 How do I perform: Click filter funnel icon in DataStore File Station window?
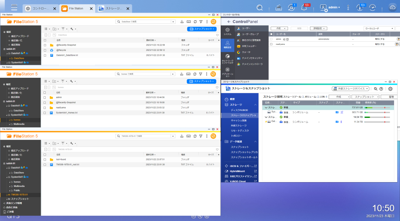pyautogui.click(x=201, y=22)
